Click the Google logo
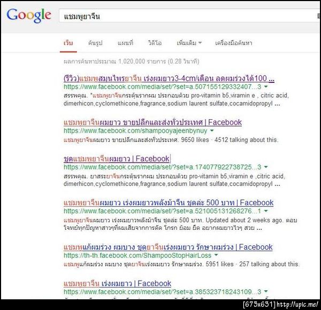The height and width of the screenshot is (310, 321). 29,15
